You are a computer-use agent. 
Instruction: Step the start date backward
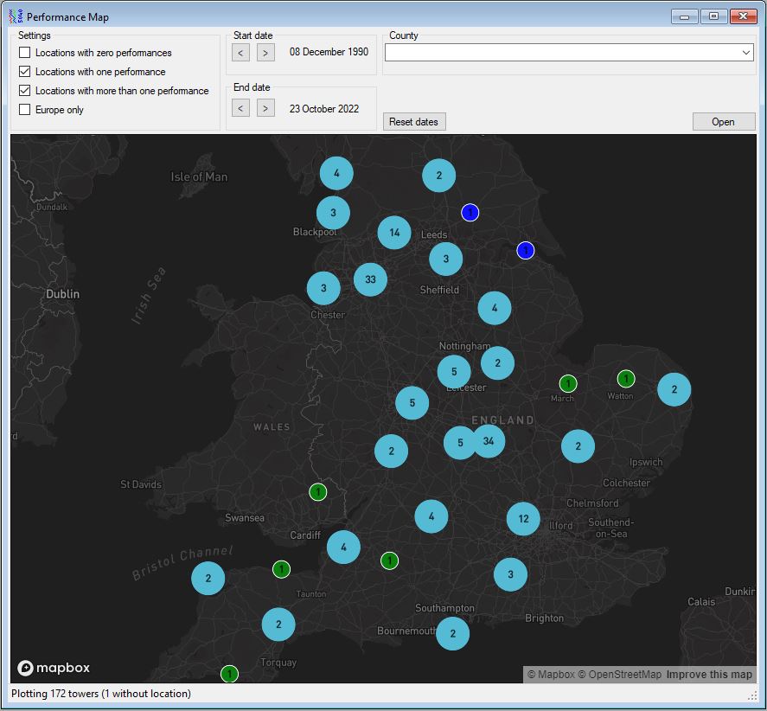[241, 53]
